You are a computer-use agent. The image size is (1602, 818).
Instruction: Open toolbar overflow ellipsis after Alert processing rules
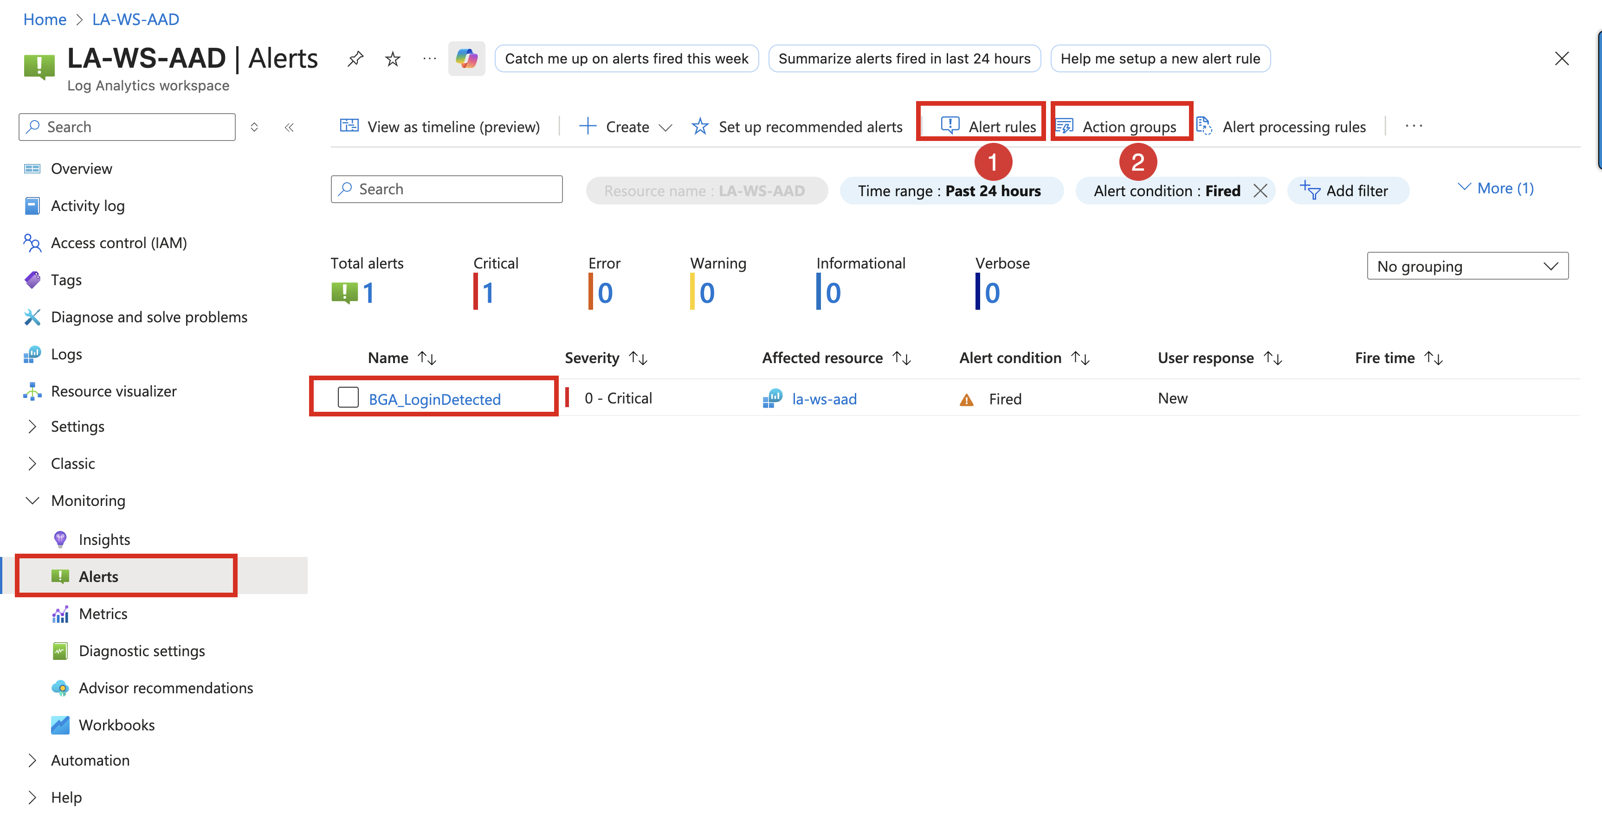pyautogui.click(x=1414, y=126)
